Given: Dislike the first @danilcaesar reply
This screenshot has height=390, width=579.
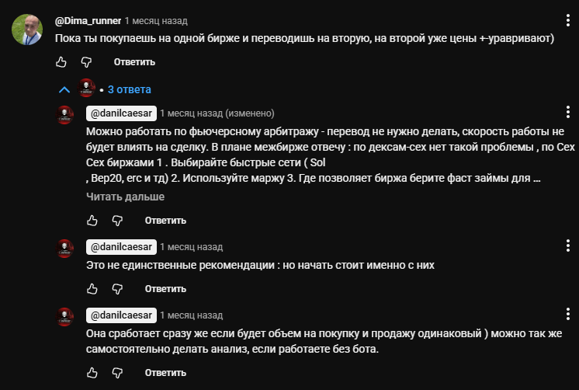Looking at the screenshot, I should coord(117,221).
